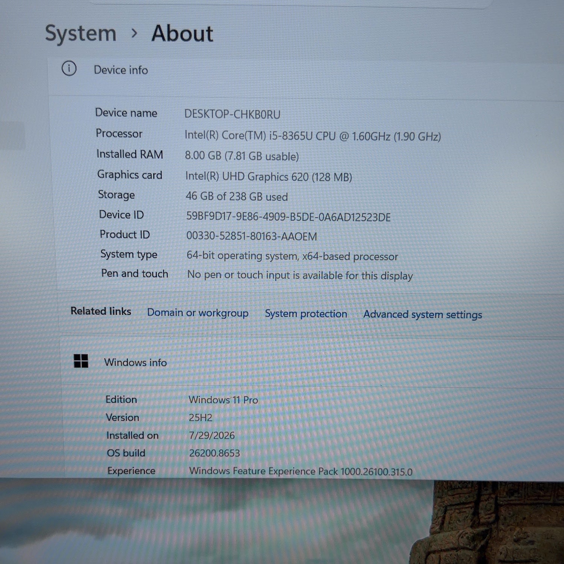Click the Related links label
564x564 pixels.
pyautogui.click(x=101, y=311)
